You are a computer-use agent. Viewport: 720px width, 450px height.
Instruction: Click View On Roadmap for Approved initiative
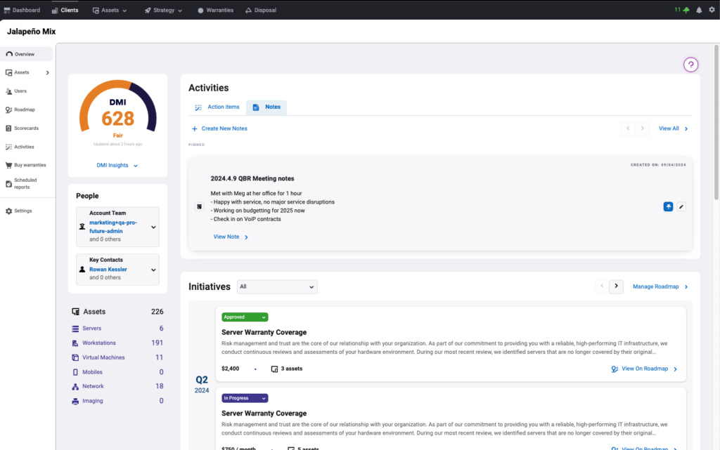point(644,369)
